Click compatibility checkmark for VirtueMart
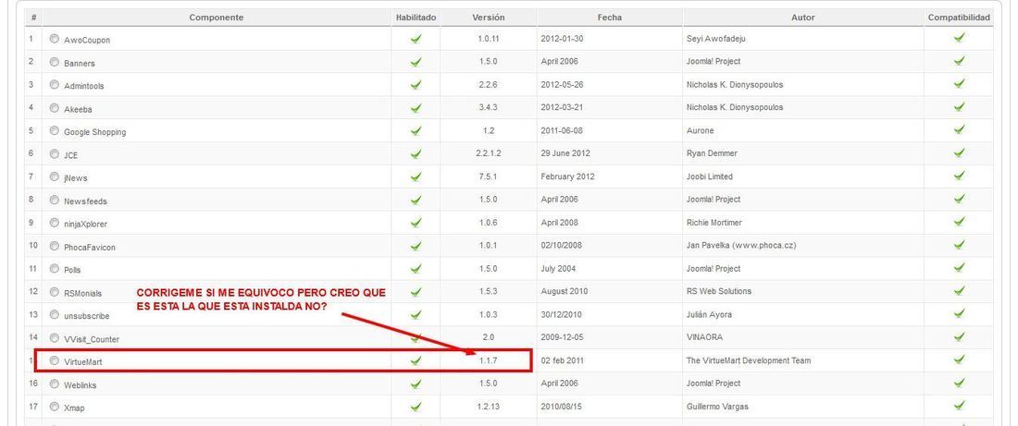This screenshot has width=1018, height=426. (x=959, y=359)
